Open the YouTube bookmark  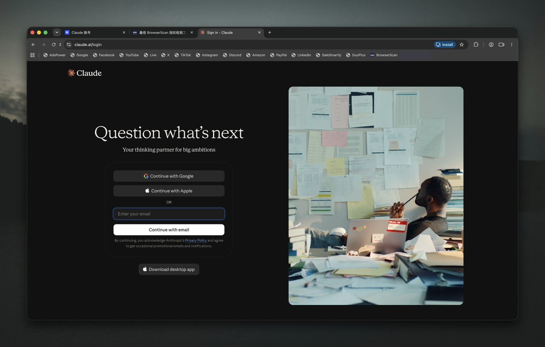tap(129, 55)
